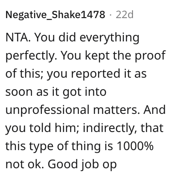Click the phrase 'Good job op'

(x=82, y=165)
